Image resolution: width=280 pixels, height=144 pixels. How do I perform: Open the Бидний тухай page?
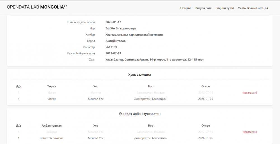[225, 8]
